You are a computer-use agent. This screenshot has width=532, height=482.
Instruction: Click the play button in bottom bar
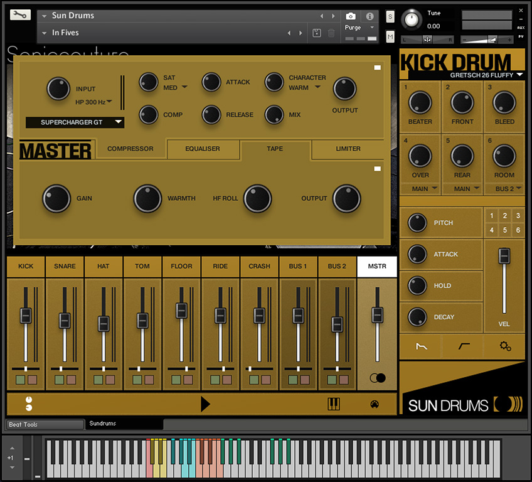click(205, 404)
